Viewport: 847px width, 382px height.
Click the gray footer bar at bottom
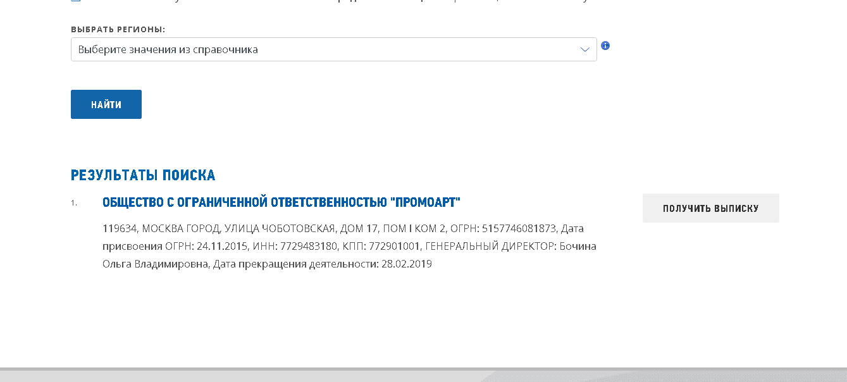pos(423,375)
